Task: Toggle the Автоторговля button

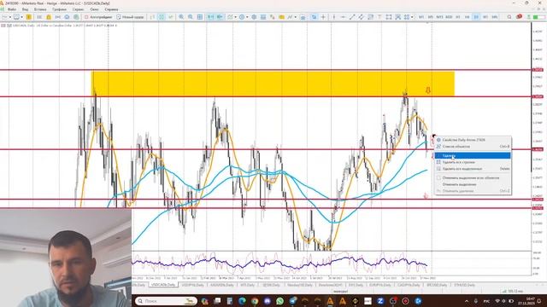Action: pos(98,17)
